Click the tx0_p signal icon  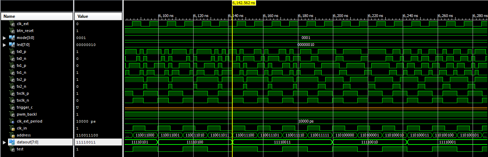click(12, 52)
